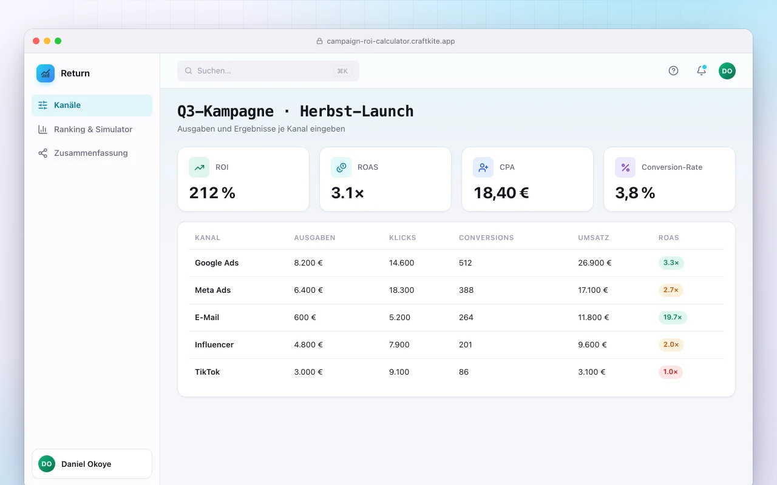This screenshot has height=485, width=777.
Task: Click the DO avatar in top bar
Action: [727, 71]
